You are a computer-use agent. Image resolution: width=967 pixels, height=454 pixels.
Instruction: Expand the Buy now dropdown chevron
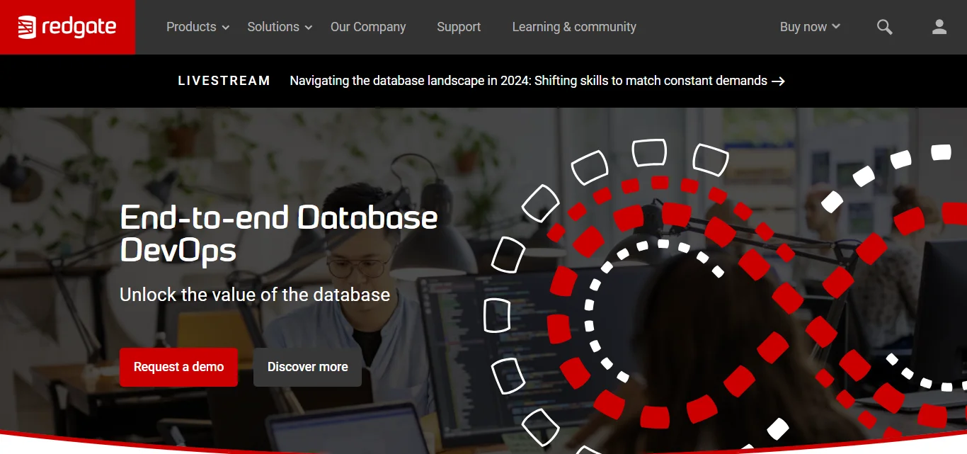(x=836, y=27)
